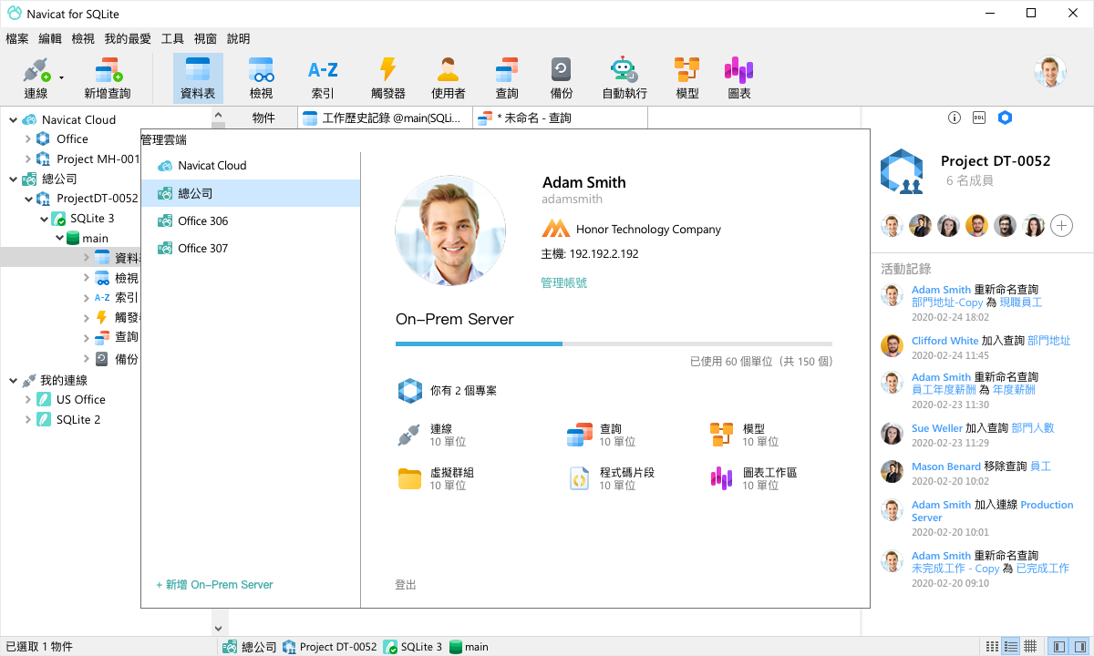The height and width of the screenshot is (656, 1094).
Task: Add a member with the plus circle
Action: 1061,226
